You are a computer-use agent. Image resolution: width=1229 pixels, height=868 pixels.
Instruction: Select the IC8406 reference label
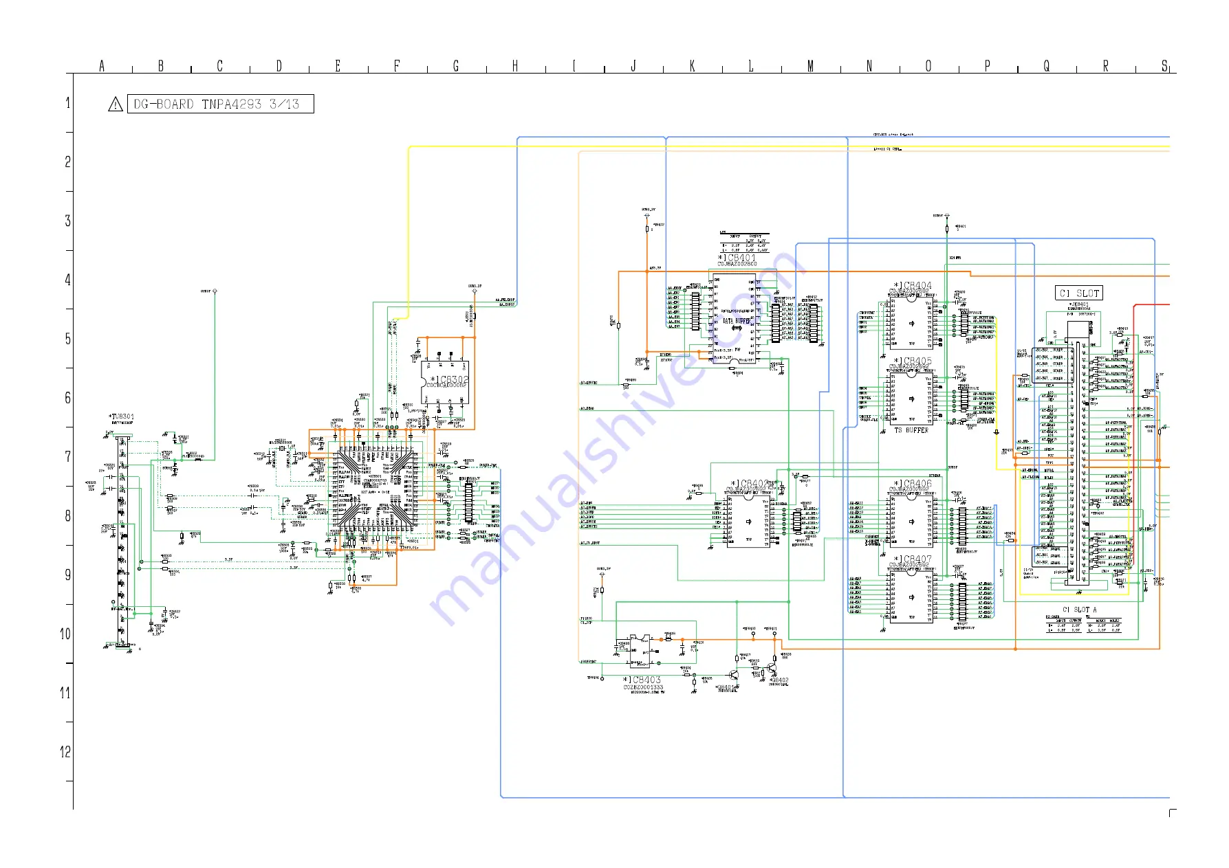coord(913,484)
